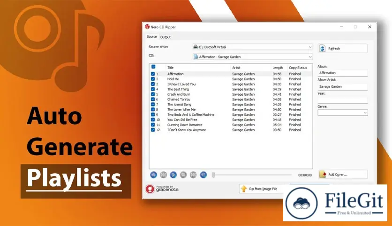
Task: Click the next track button
Action: click(193, 175)
